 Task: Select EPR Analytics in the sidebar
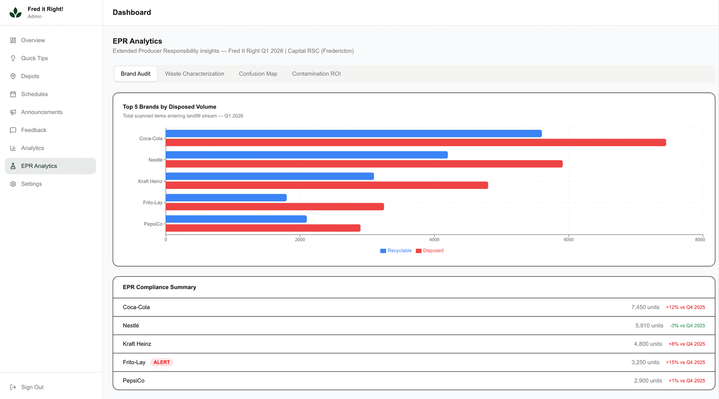[x=50, y=166]
